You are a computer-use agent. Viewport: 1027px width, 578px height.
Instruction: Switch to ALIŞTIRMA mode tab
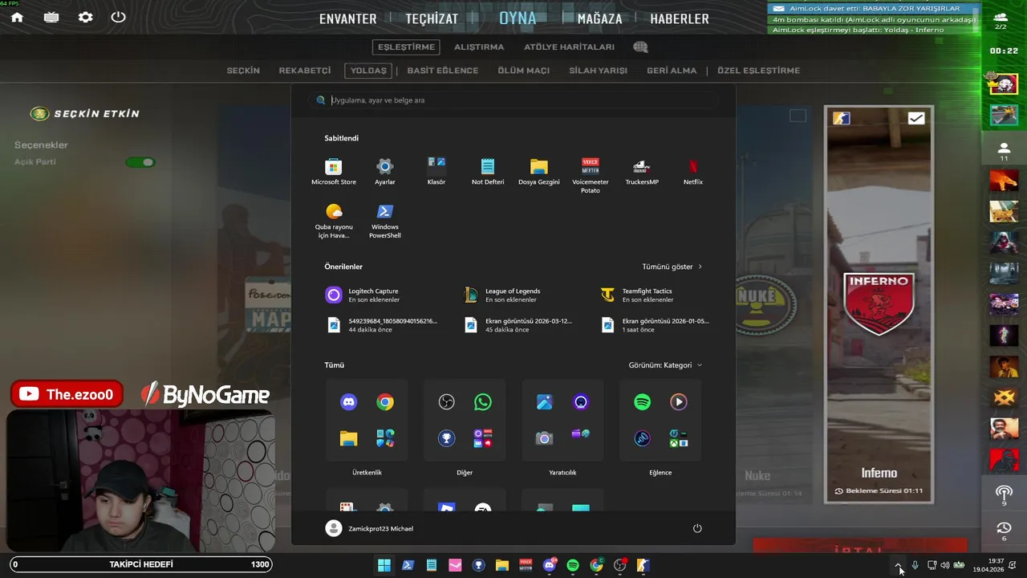point(479,47)
